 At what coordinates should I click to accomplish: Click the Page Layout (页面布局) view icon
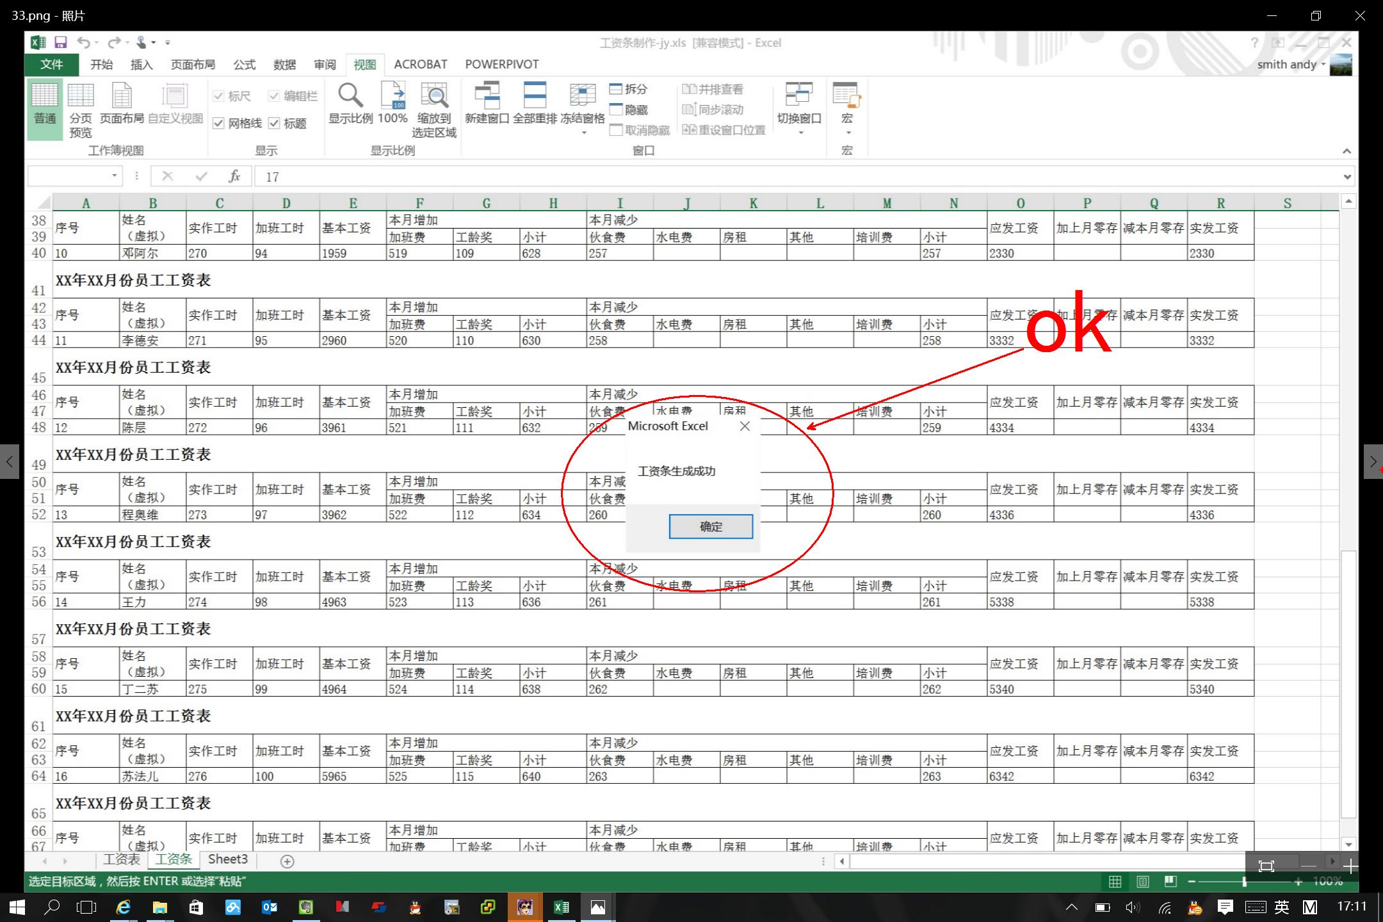[122, 96]
